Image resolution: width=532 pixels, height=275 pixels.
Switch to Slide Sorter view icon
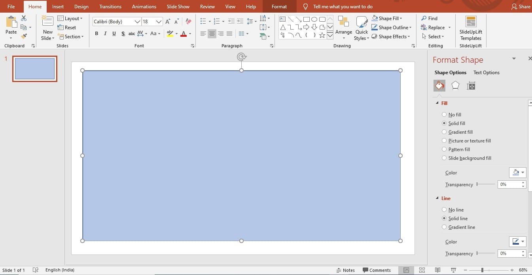422,270
